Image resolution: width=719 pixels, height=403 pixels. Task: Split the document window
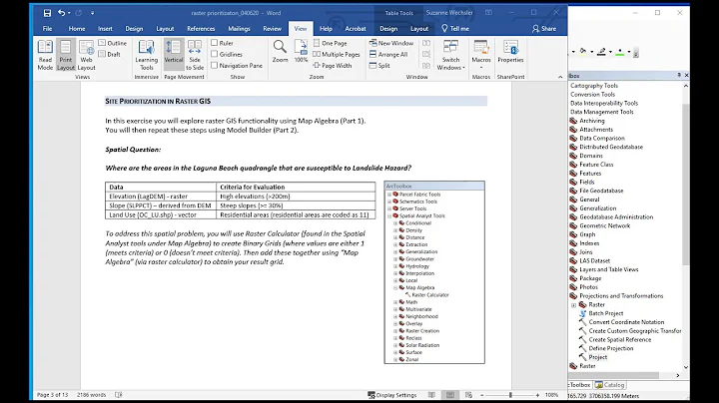[379, 66]
